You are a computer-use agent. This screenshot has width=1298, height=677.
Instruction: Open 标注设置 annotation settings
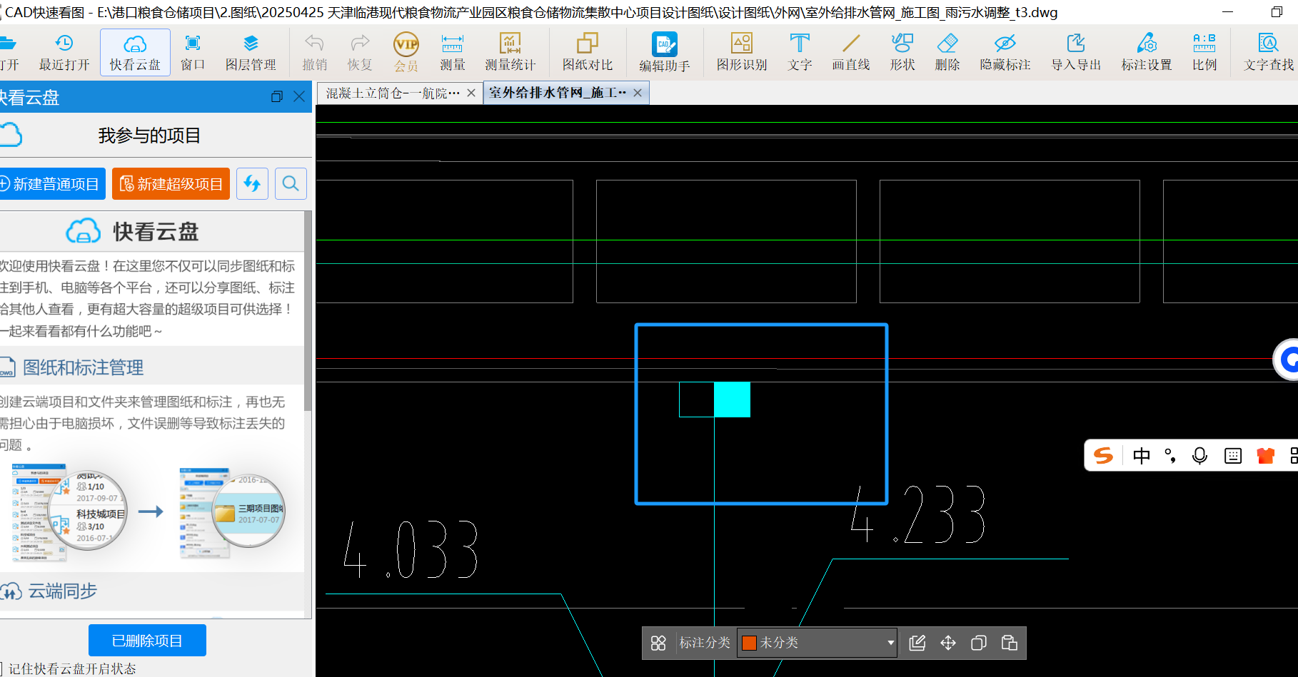tap(1146, 52)
